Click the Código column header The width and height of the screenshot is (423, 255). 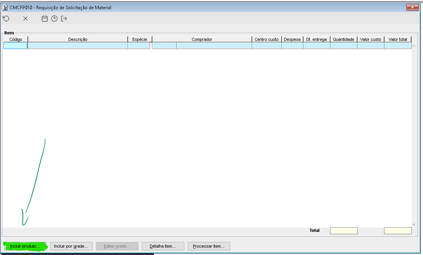(16, 39)
